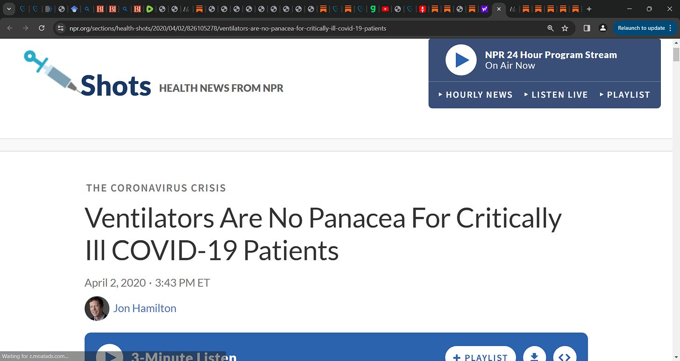
Task: Open the YouTube pinned tab
Action: point(385,8)
